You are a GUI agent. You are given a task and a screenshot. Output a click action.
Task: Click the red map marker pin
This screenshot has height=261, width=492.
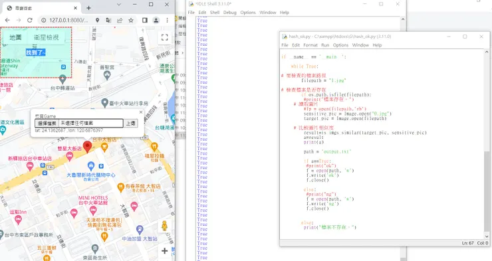click(87, 147)
